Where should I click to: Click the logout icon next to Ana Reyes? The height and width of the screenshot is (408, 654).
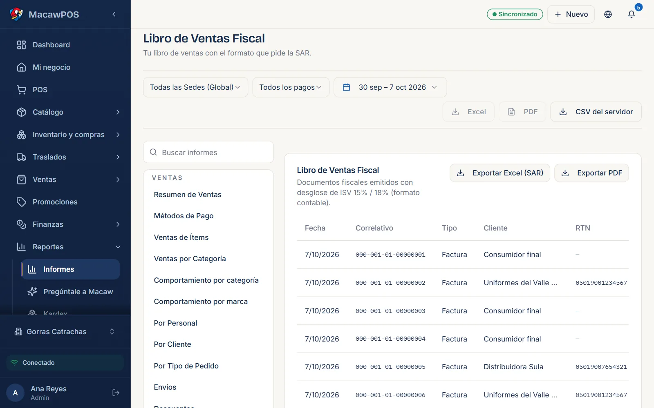116,392
